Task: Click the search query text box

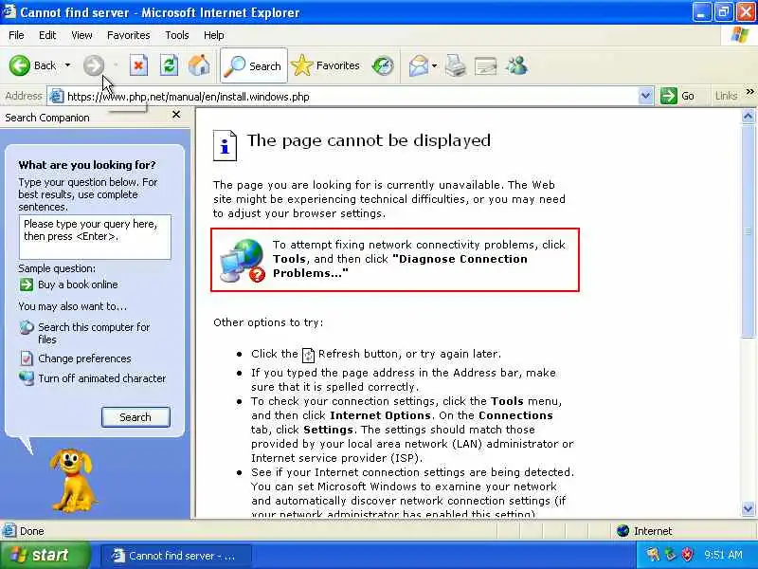Action: [x=95, y=237]
